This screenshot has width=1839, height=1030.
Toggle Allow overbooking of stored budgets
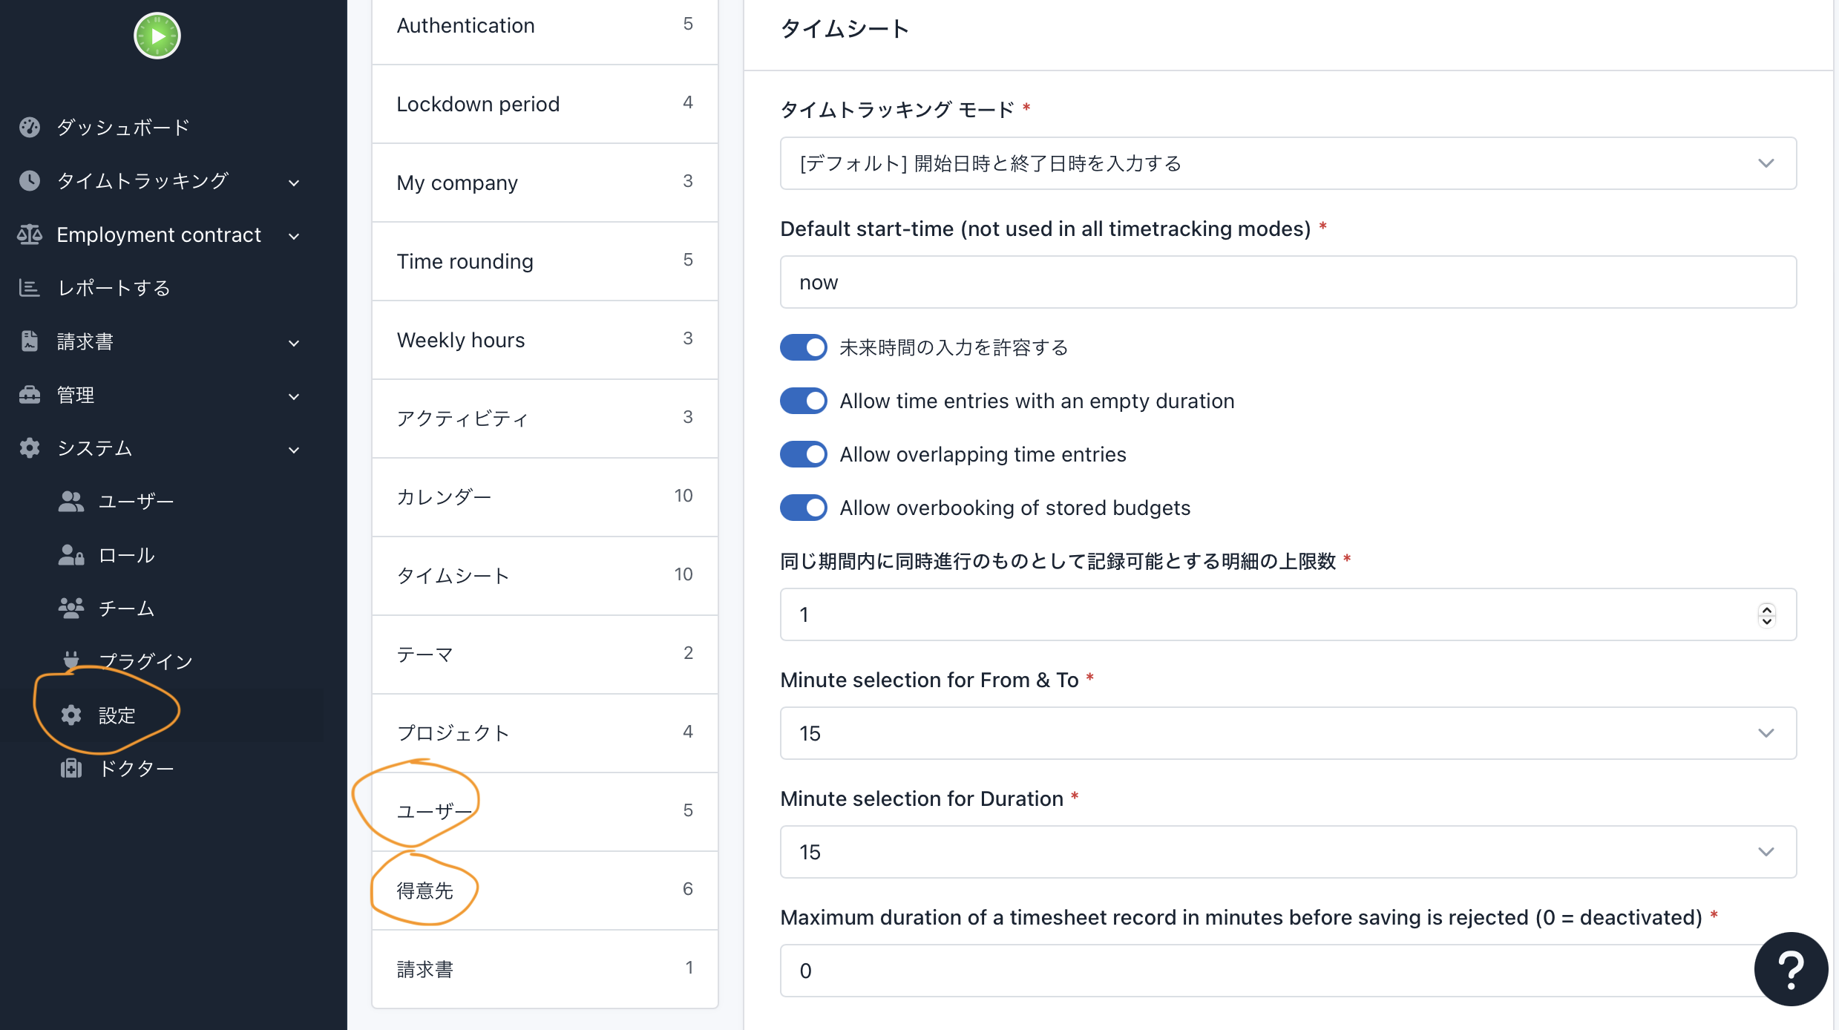click(804, 508)
